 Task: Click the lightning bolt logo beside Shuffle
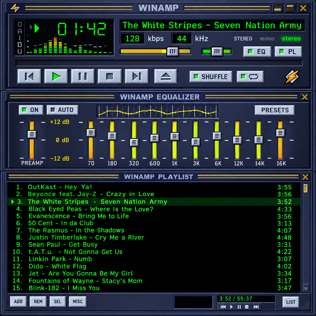pos(292,76)
